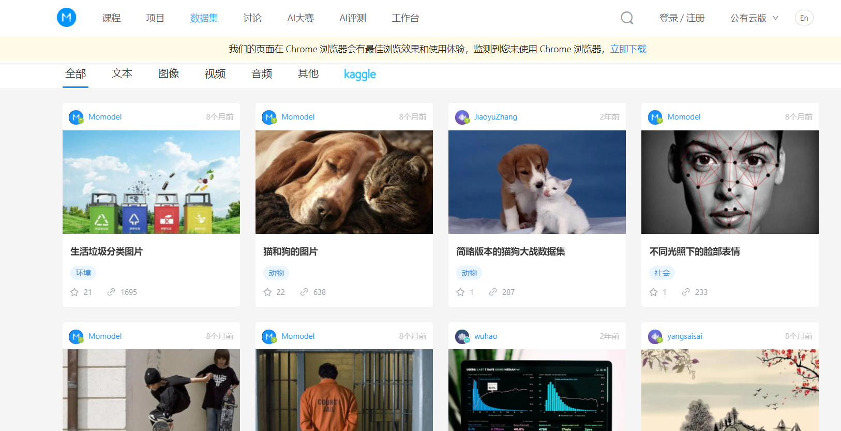Screen dimensions: 841x431
Task: Select the kaggle tab
Action: pyautogui.click(x=360, y=75)
